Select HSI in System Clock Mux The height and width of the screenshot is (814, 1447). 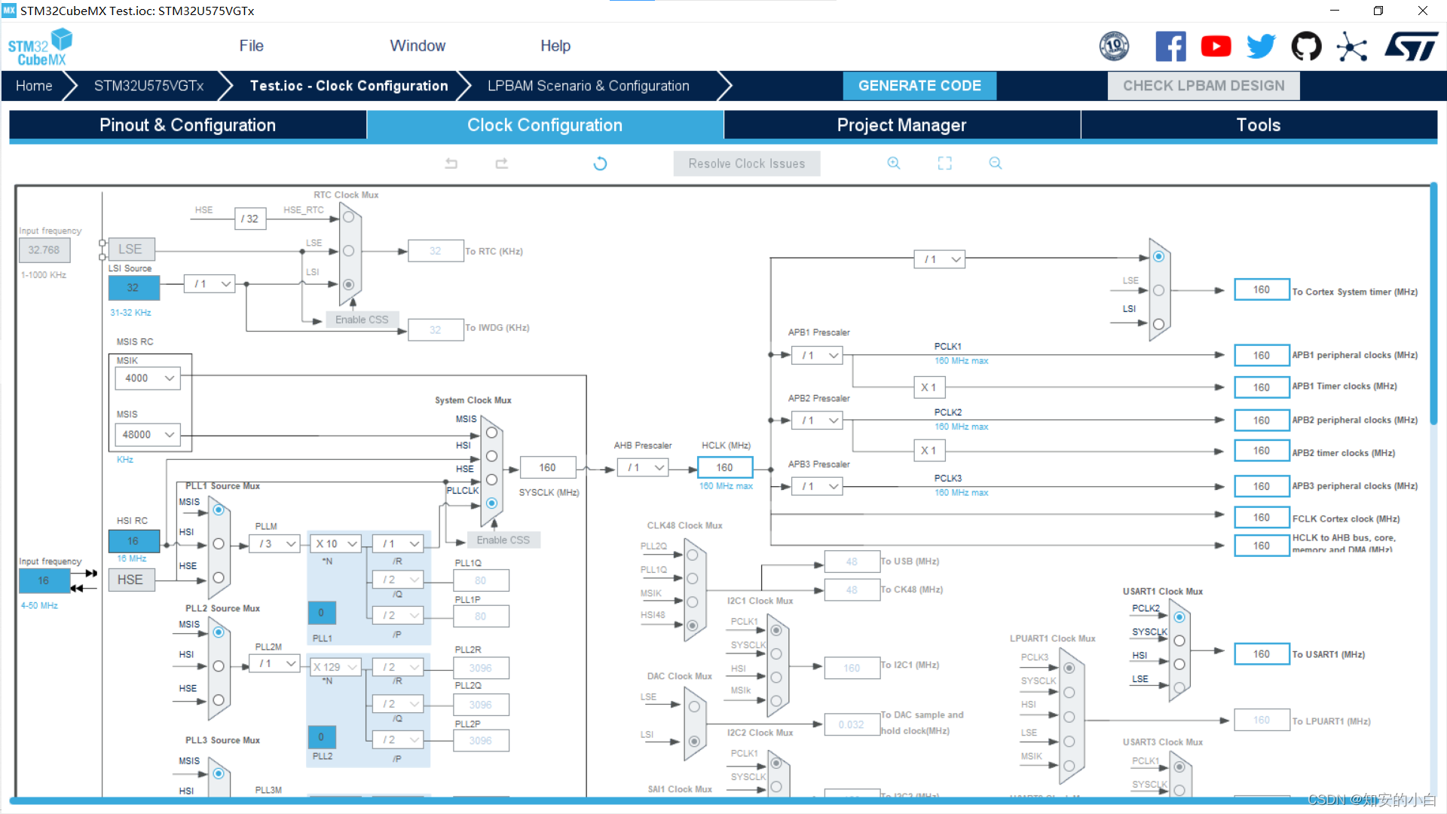tap(491, 456)
